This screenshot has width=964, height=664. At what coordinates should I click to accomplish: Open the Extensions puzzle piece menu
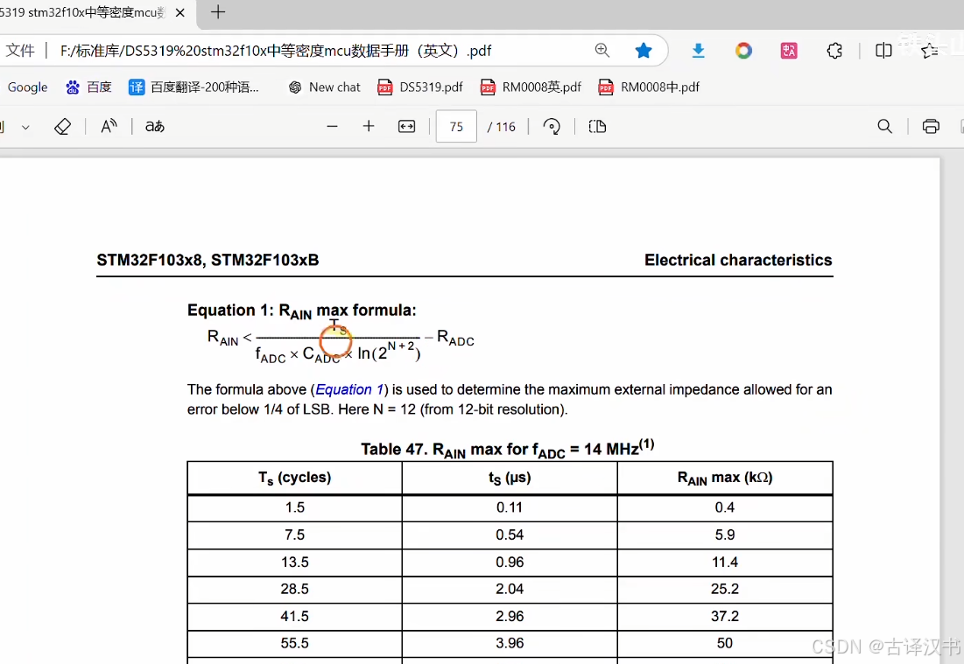click(x=834, y=51)
